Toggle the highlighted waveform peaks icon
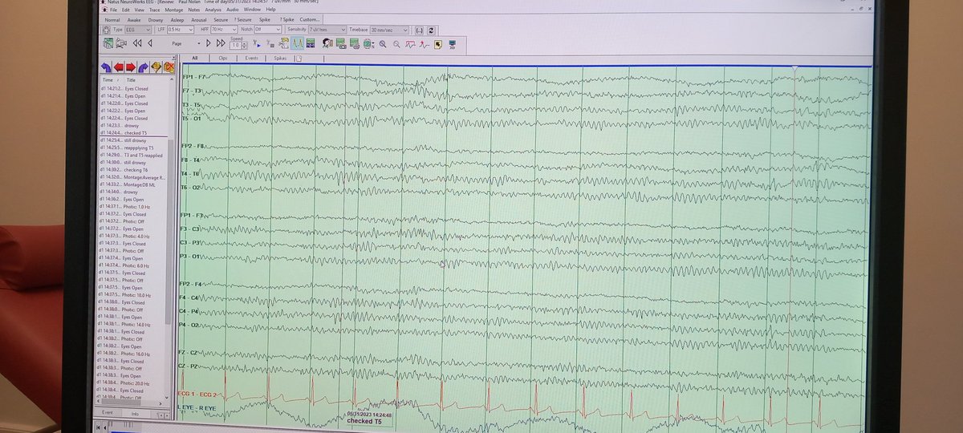The height and width of the screenshot is (433, 963). [x=298, y=43]
